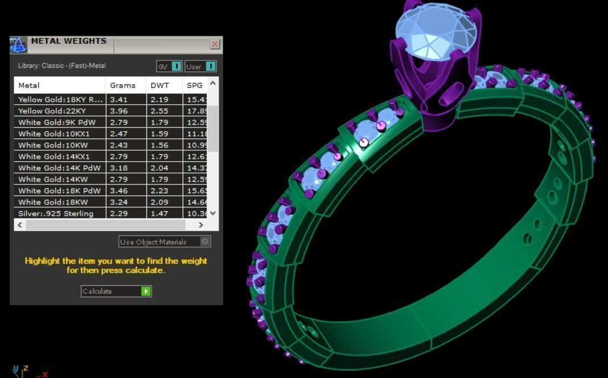Click the 1.59 DWT value

coord(159,134)
